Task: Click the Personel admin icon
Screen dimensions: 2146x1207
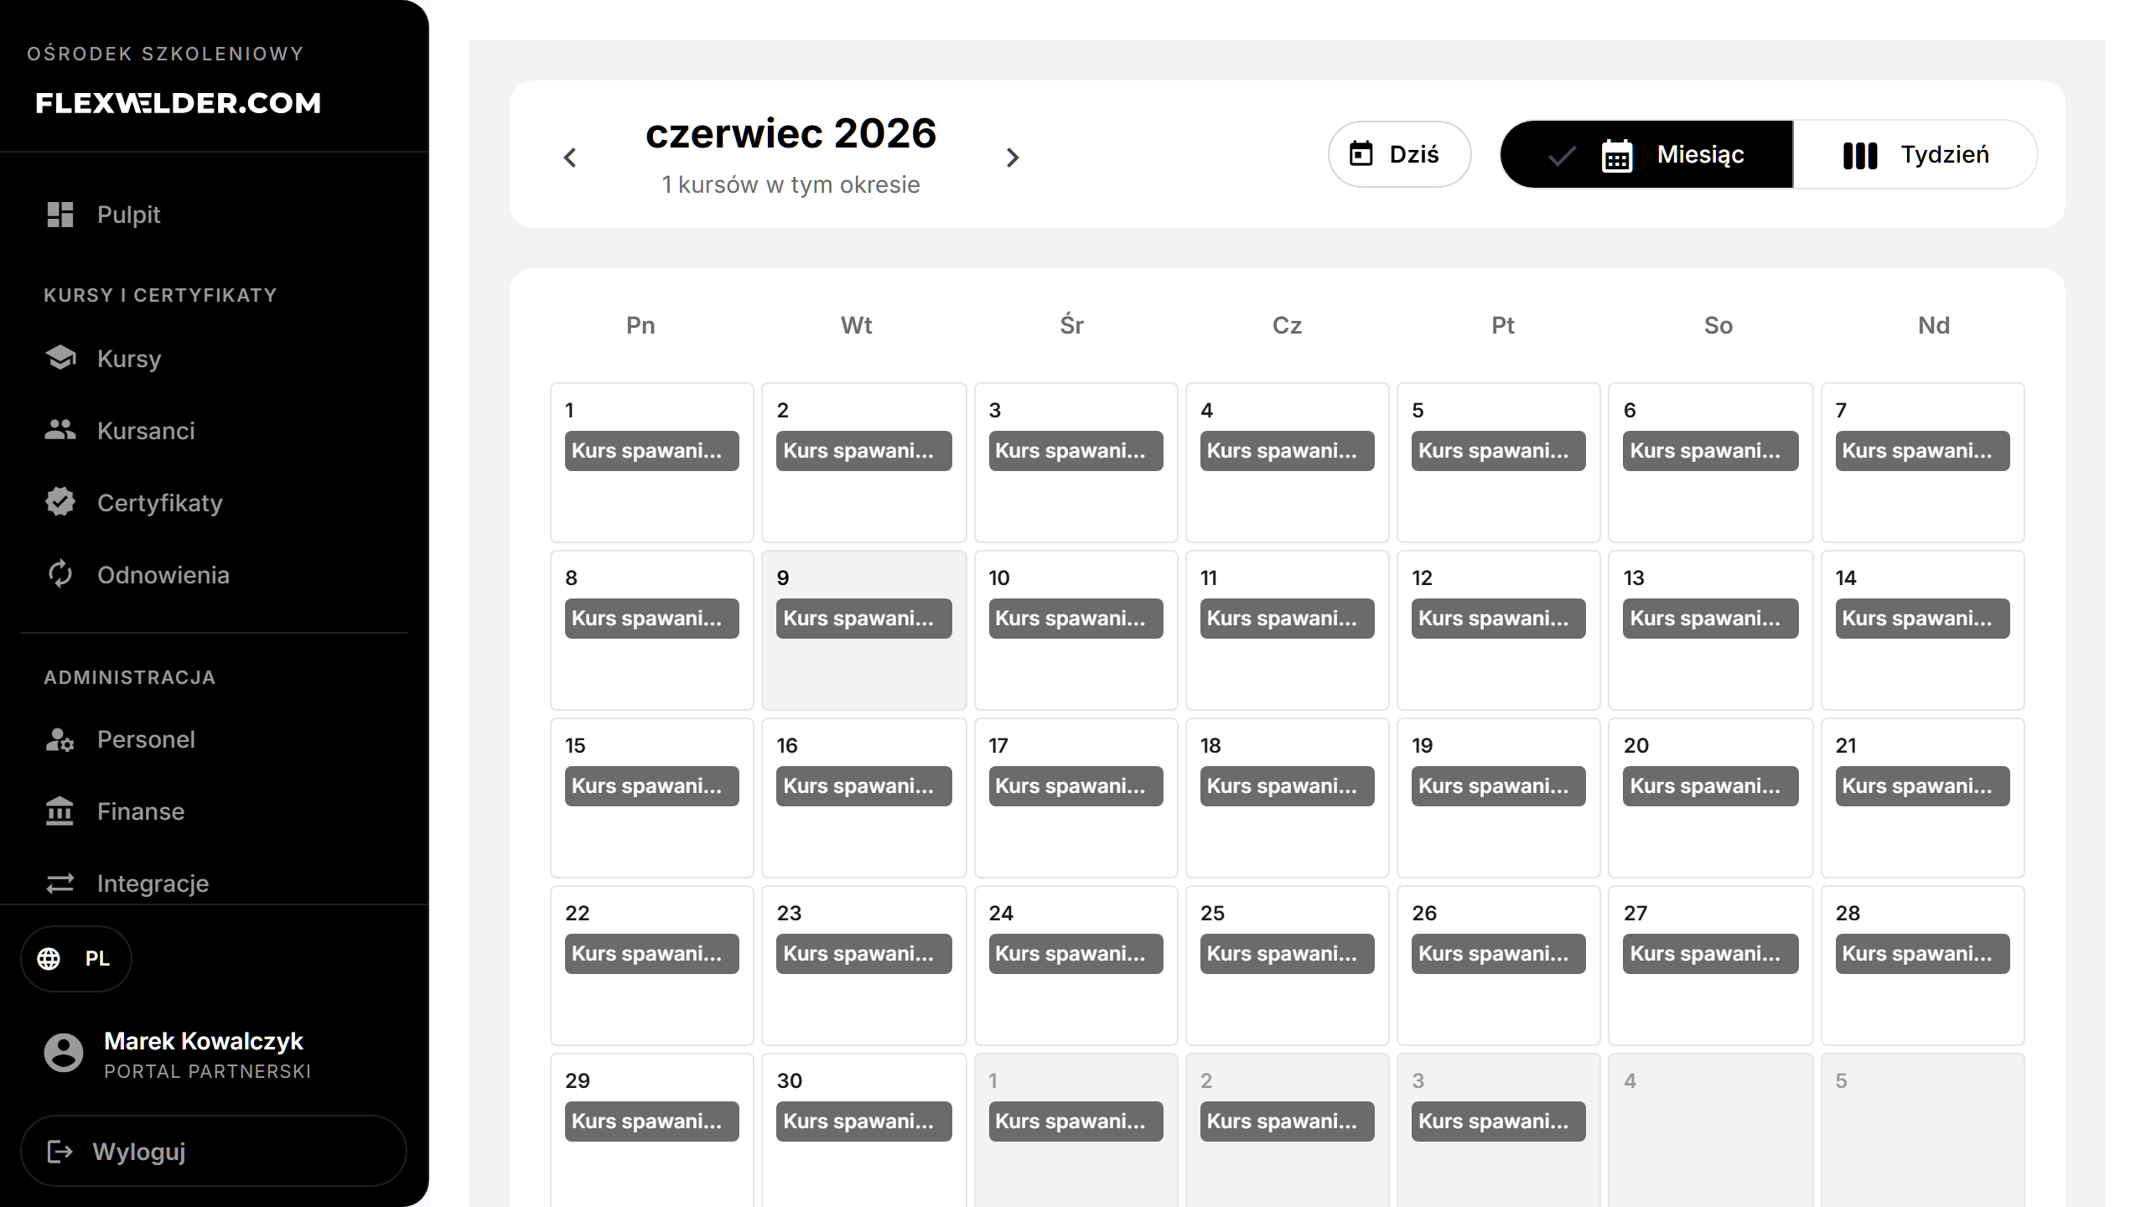Action: (60, 739)
